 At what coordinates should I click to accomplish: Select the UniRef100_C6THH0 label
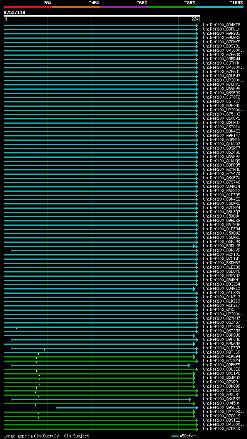pos(222,63)
